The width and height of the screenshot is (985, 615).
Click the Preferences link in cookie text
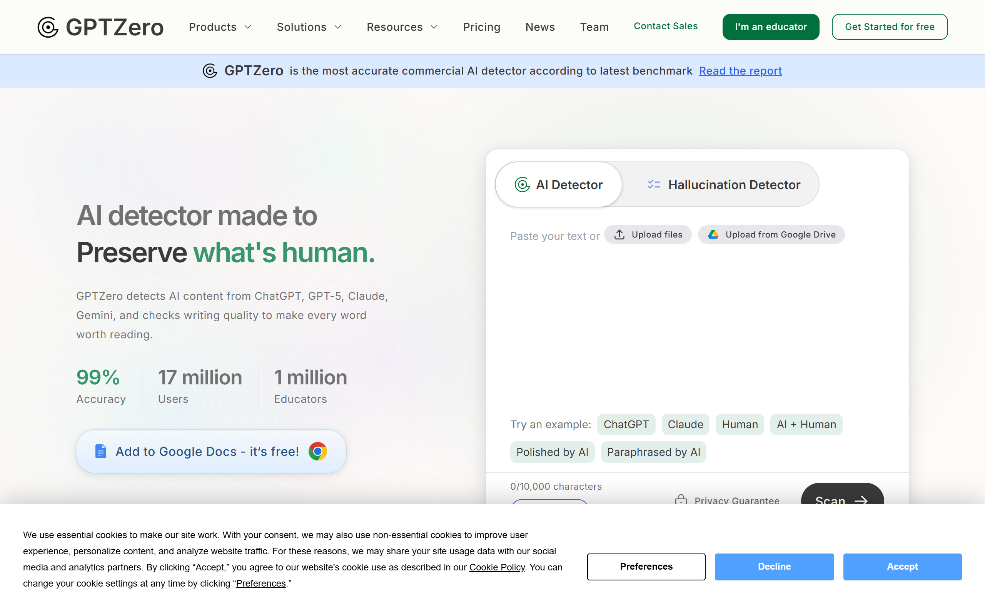[x=261, y=584]
